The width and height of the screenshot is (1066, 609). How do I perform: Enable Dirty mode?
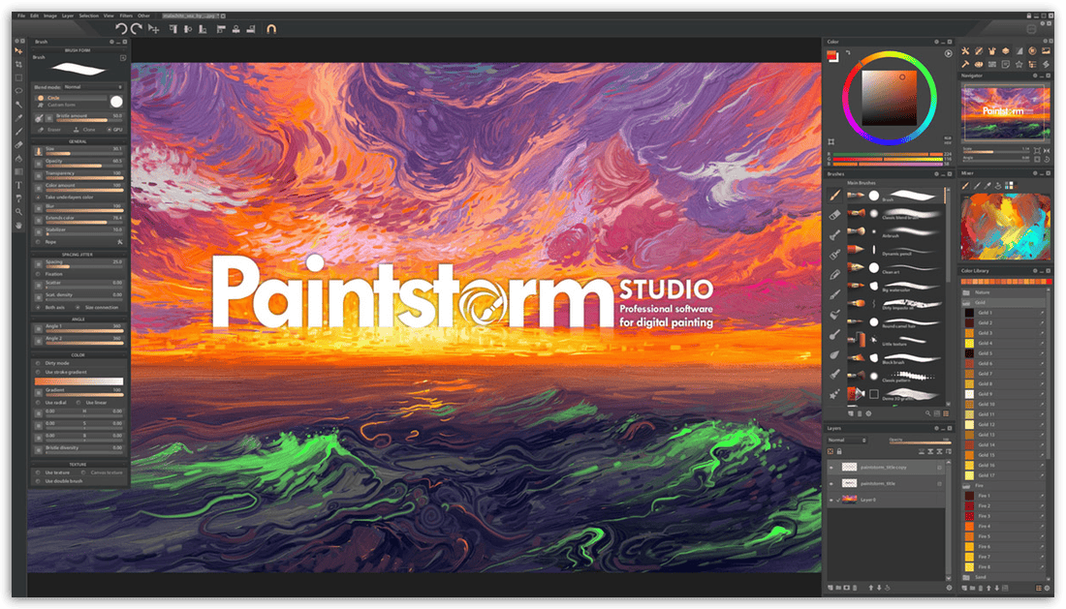[52, 363]
